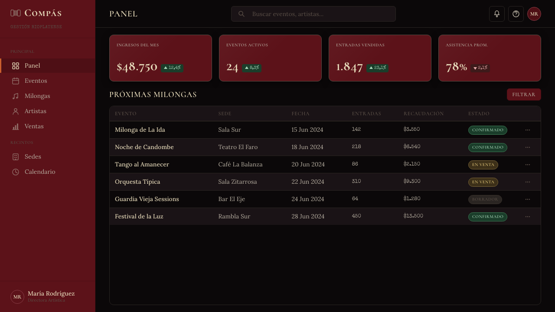Open the MR avatar in top bar
The height and width of the screenshot is (312, 555).
point(534,14)
